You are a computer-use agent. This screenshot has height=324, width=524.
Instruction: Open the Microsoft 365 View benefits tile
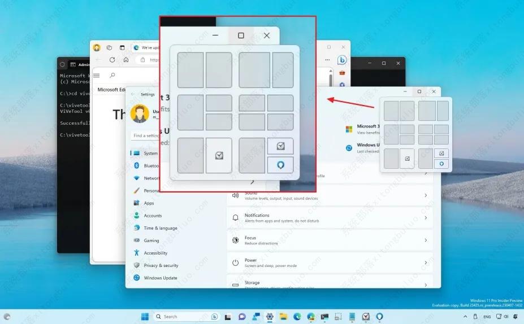click(x=362, y=129)
